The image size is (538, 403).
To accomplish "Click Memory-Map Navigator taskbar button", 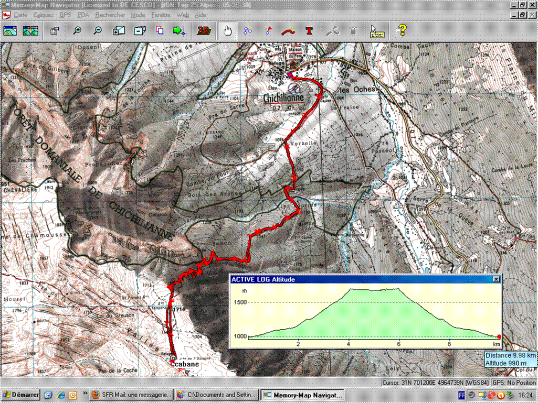I will [302, 395].
